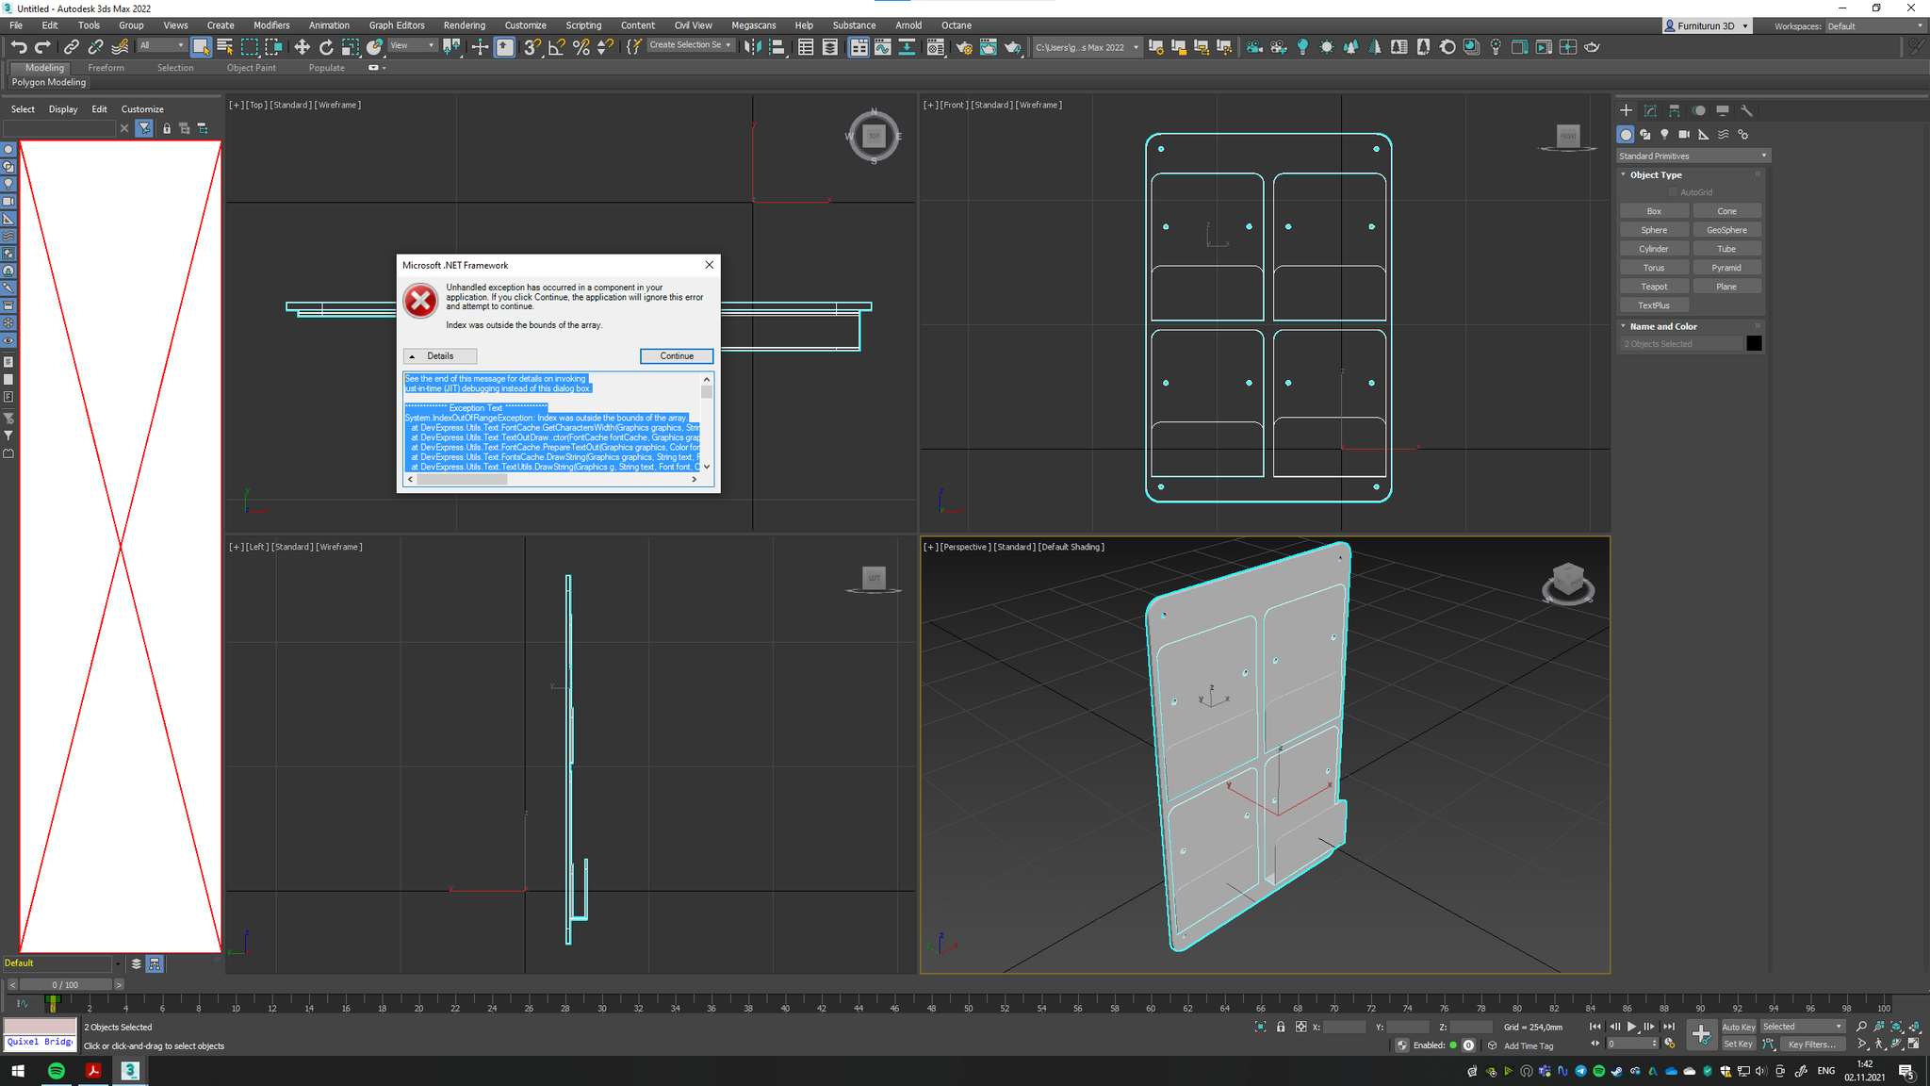The width and height of the screenshot is (1930, 1086).
Task: Select the Shapes category icon
Action: [x=1645, y=135]
